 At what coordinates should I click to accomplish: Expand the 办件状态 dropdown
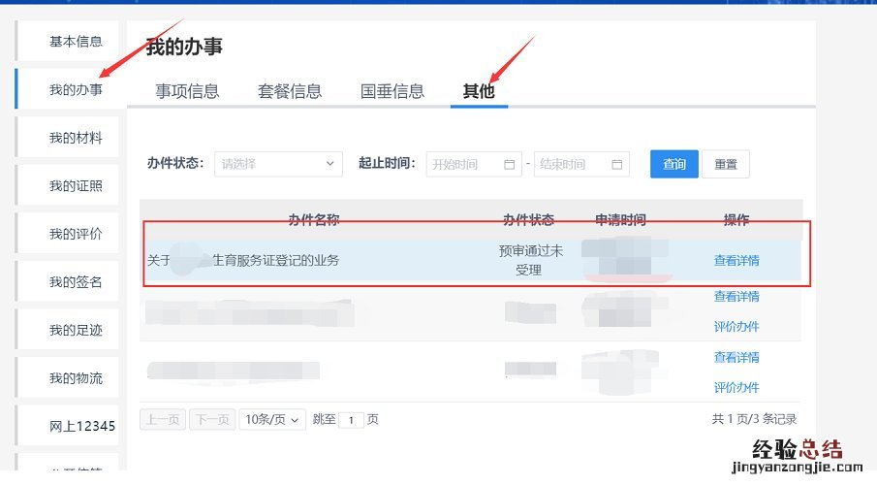tap(278, 164)
